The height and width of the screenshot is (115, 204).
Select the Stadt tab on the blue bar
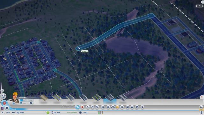[13, 109]
